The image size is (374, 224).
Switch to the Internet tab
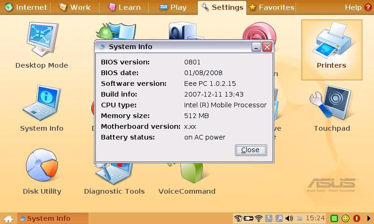26,7
